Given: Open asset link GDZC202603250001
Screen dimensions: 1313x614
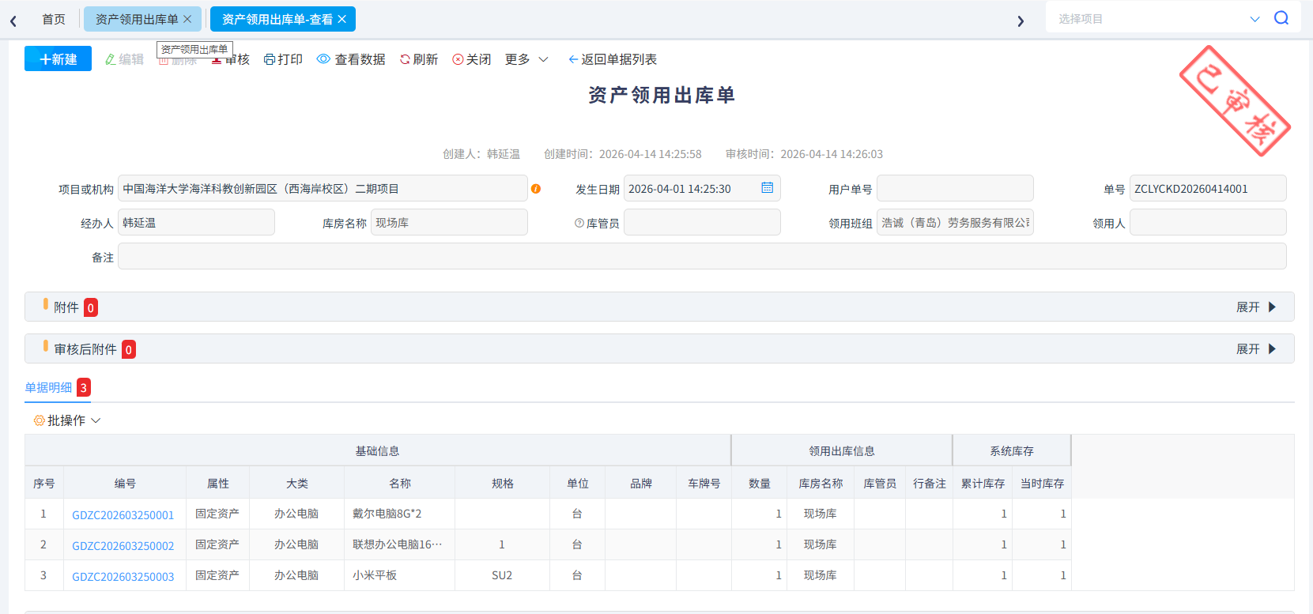Looking at the screenshot, I should 123,514.
